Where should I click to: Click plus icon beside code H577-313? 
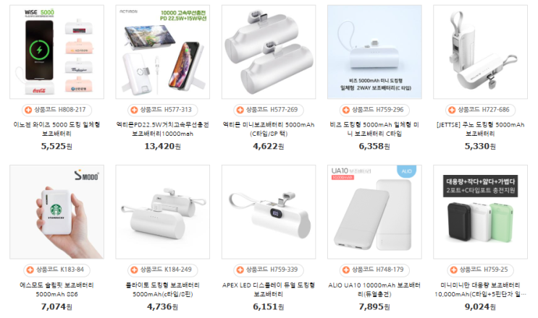click(134, 110)
